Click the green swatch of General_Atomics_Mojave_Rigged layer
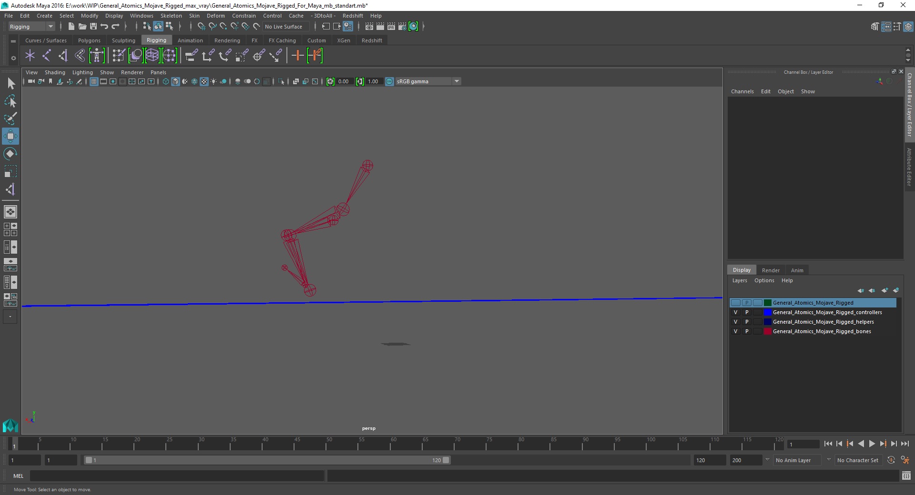915x495 pixels. (x=768, y=303)
